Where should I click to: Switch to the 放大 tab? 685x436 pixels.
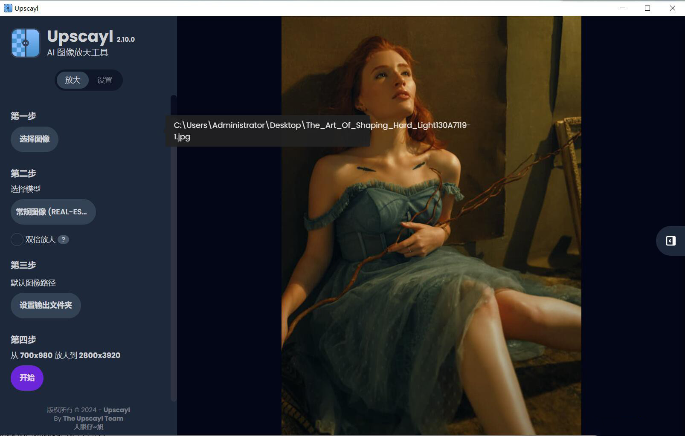click(x=73, y=80)
